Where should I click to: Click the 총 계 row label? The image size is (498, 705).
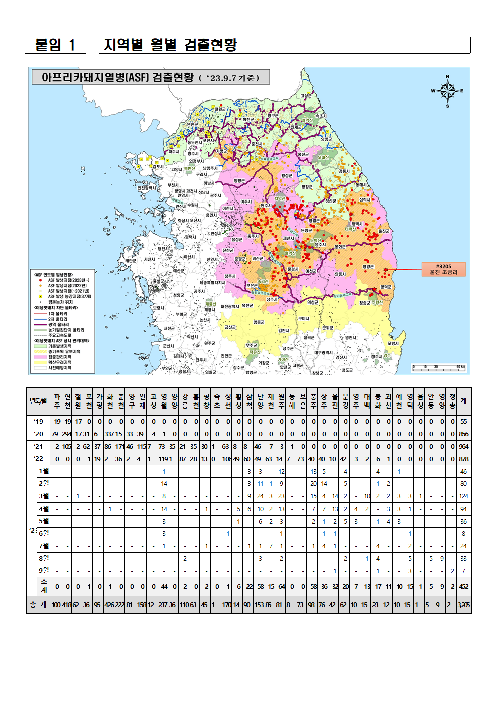38,605
